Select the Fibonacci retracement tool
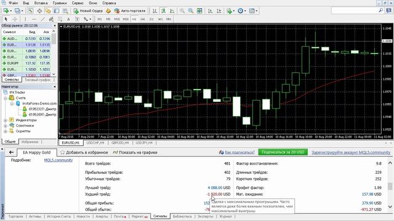Viewport: 394px width, 221px height. click(60, 19)
